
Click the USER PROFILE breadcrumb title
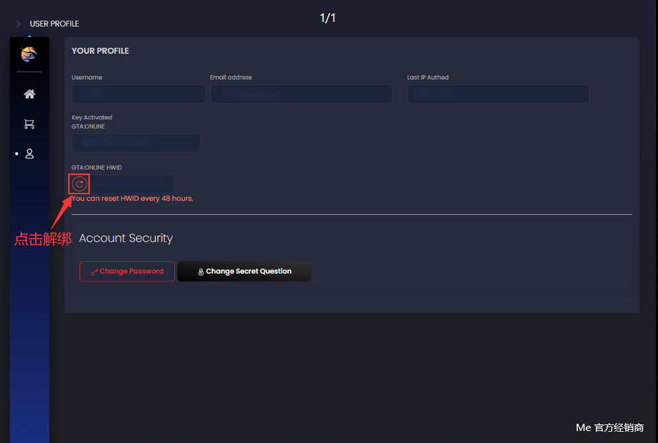tap(54, 24)
